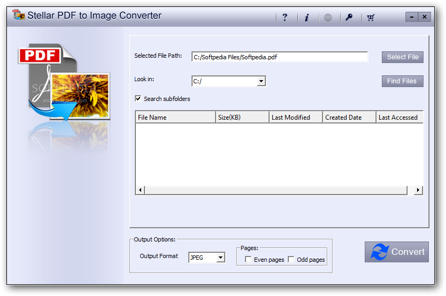Focus the Selected File Path field
The image size is (446, 296).
[280, 57]
